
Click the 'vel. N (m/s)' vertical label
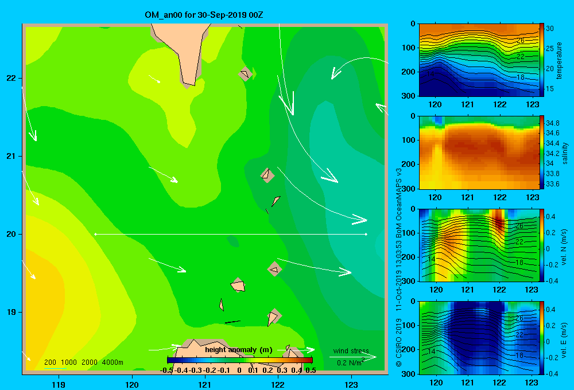tap(564, 247)
